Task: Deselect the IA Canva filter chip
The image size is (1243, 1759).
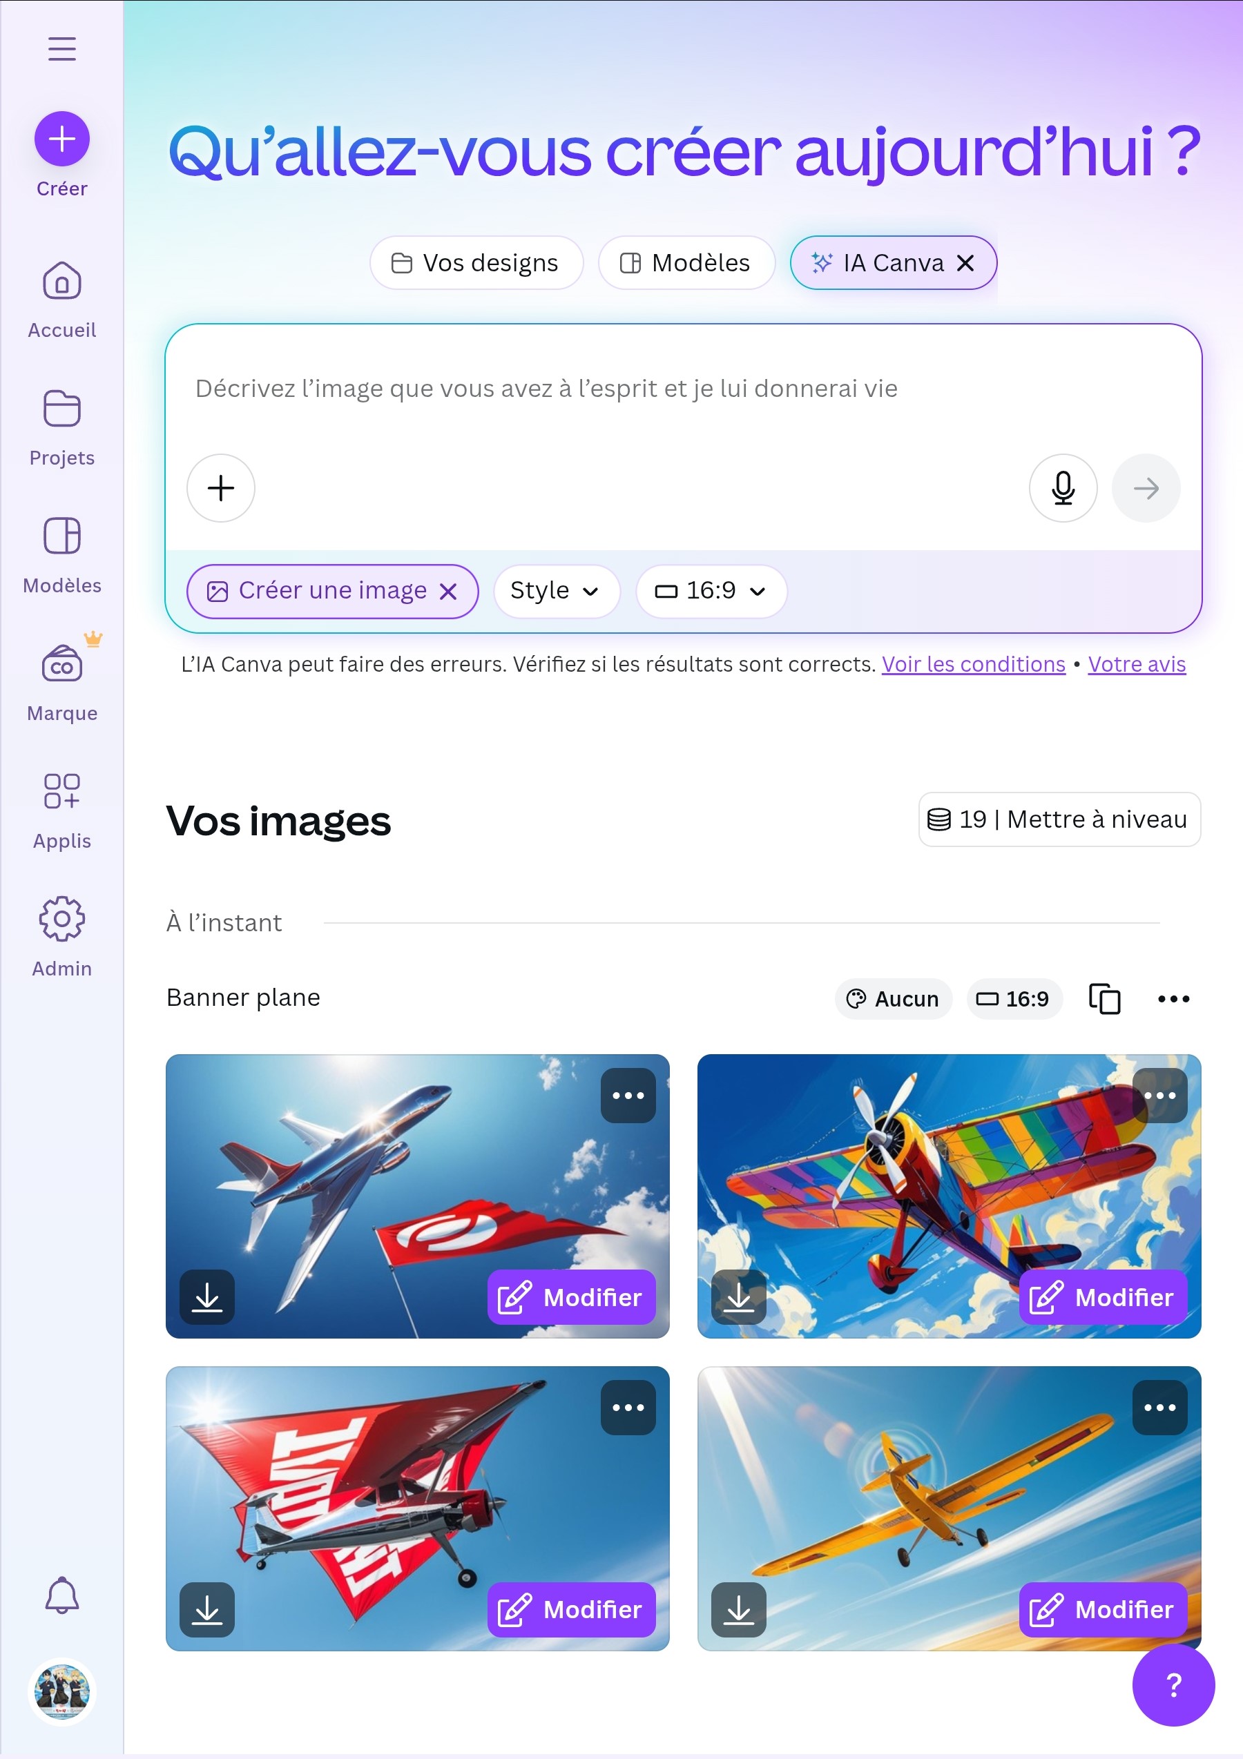Action: click(965, 263)
